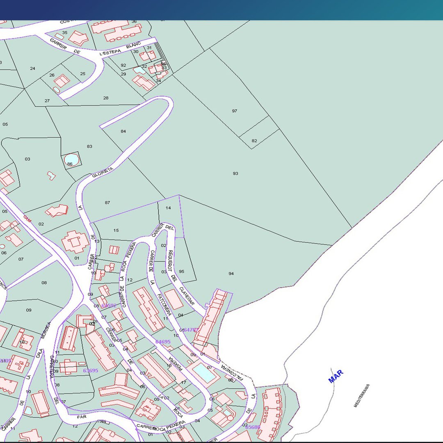Click the L'ESTEPA BLANC street label
This screenshot has width=443, height=443.
tap(120, 49)
